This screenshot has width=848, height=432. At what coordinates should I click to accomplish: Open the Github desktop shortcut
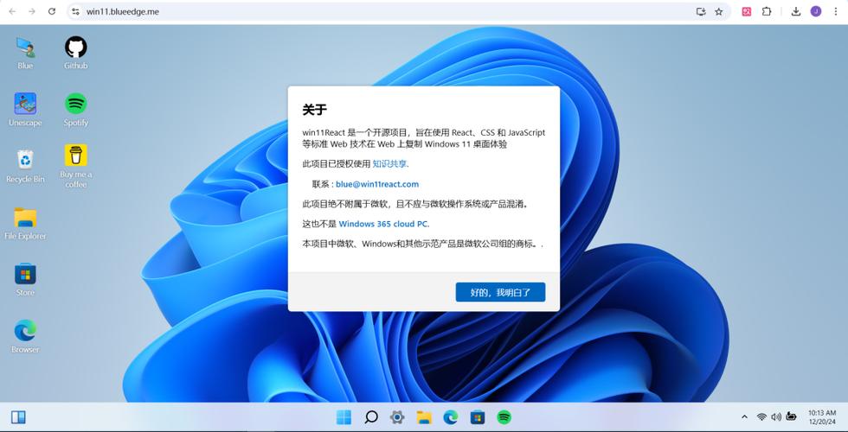pos(76,53)
